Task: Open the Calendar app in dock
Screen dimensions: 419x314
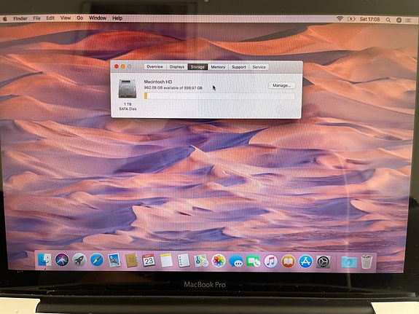Action: tap(149, 260)
